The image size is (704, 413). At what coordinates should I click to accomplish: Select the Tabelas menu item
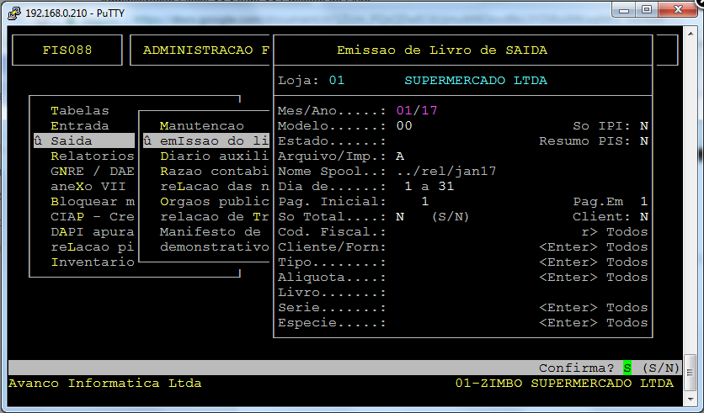tap(80, 110)
